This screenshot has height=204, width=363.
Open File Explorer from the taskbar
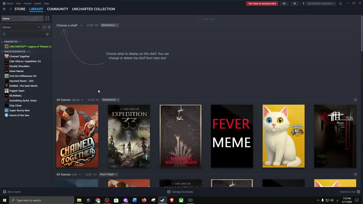click(79, 200)
